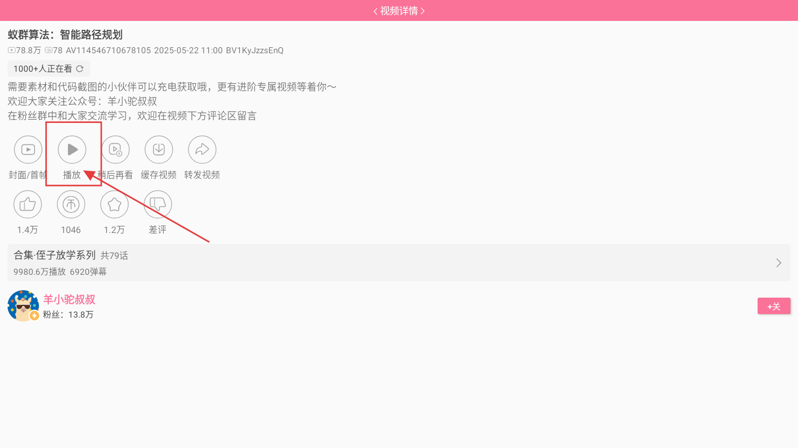Like the video with the thumbs-up icon

click(27, 204)
